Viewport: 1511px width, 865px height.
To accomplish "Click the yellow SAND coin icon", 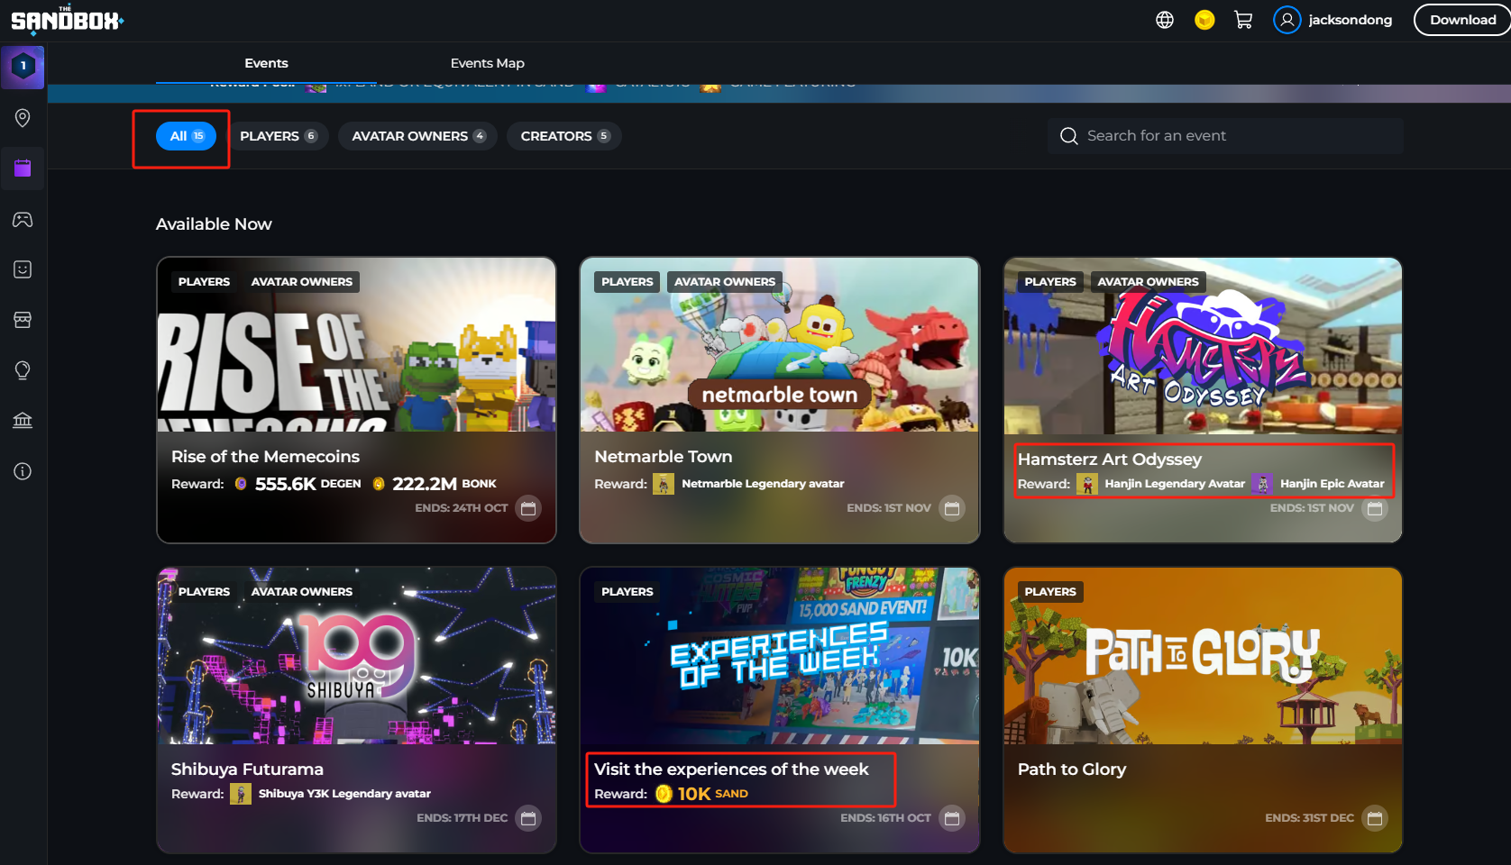I will pyautogui.click(x=1204, y=20).
